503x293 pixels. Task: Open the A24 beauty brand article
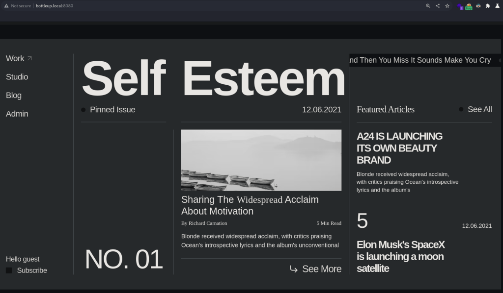pos(399,148)
